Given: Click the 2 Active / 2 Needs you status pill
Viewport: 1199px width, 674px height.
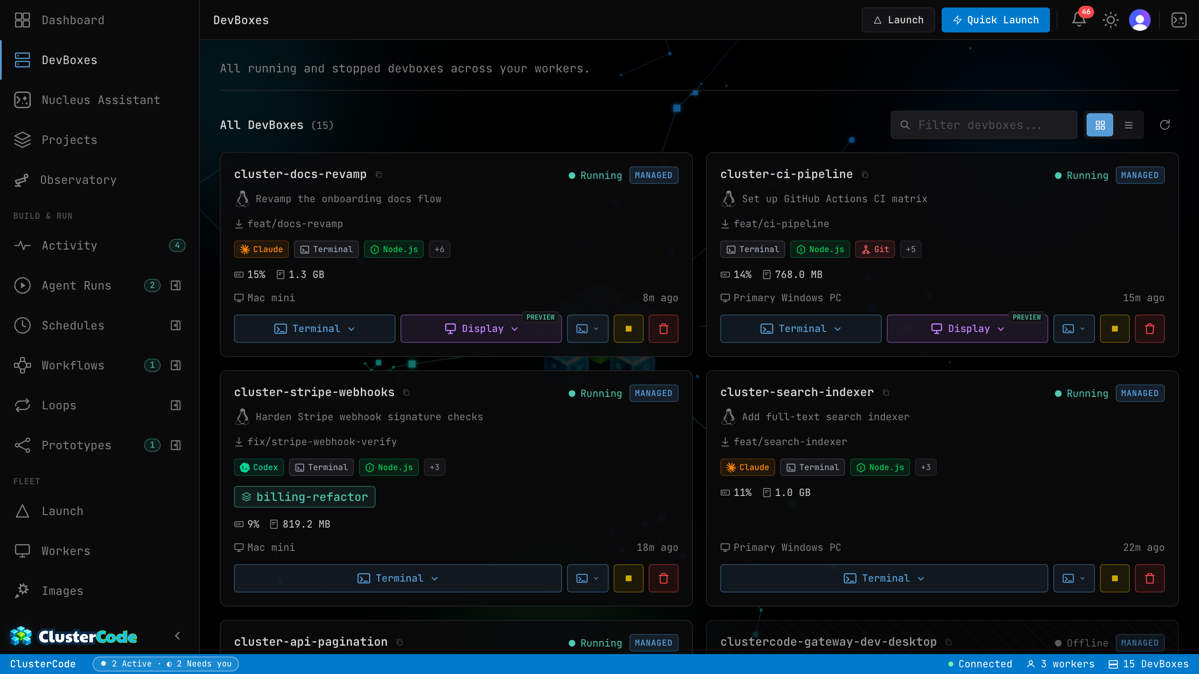Looking at the screenshot, I should tap(166, 664).
